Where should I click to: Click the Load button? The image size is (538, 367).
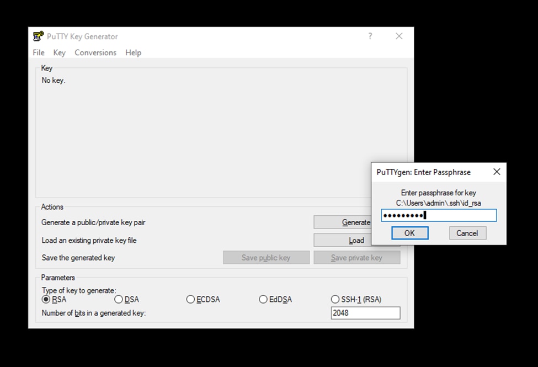(343, 240)
